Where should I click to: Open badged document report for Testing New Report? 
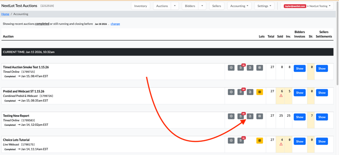point(241,116)
